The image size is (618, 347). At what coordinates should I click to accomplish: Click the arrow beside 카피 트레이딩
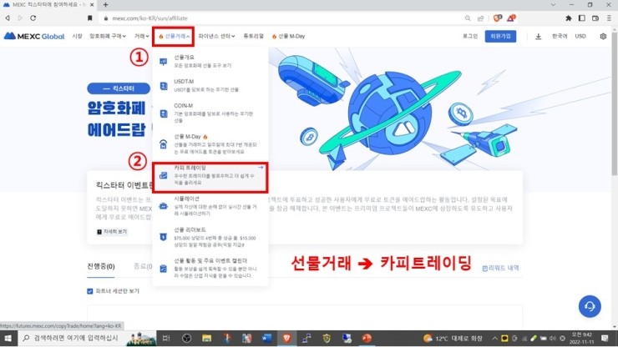tap(261, 168)
